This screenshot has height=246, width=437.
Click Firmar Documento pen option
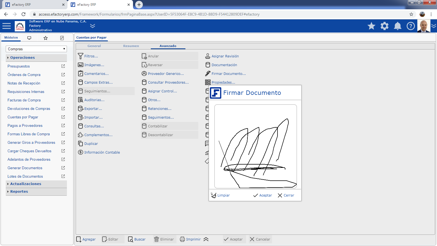pyautogui.click(x=226, y=74)
